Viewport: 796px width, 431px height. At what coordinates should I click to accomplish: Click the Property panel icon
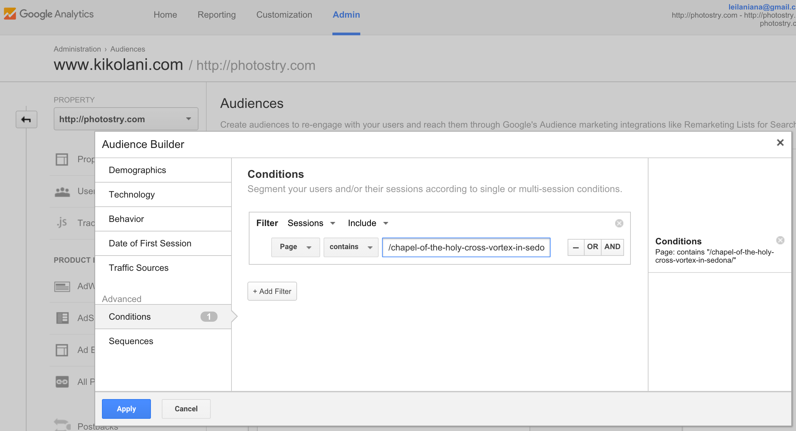pyautogui.click(x=27, y=119)
